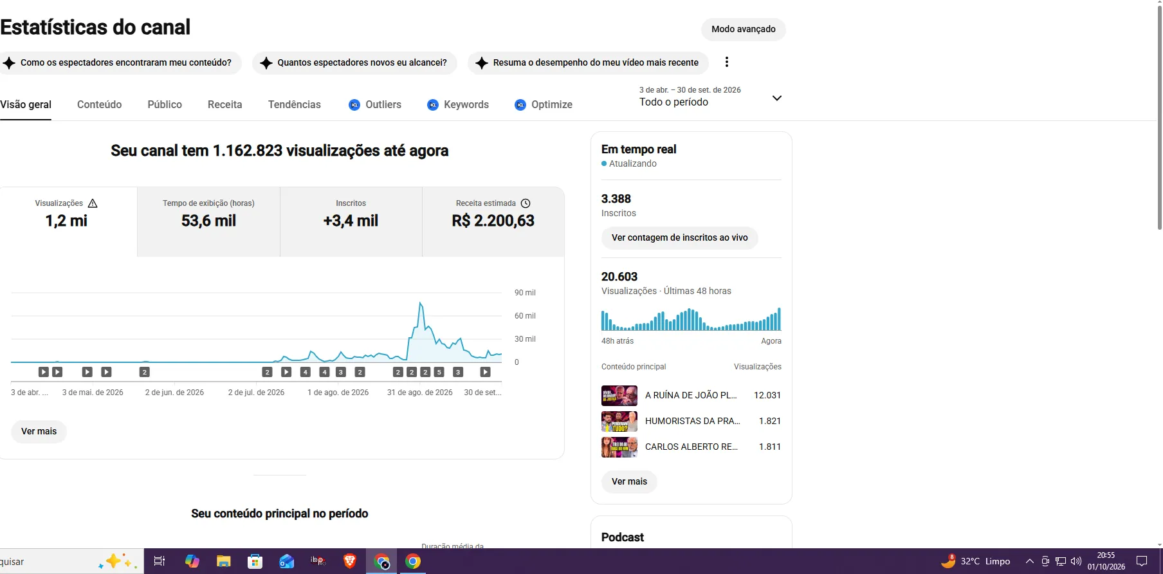The height and width of the screenshot is (574, 1163).
Task: Open Outlook from the taskbar
Action: (x=286, y=561)
